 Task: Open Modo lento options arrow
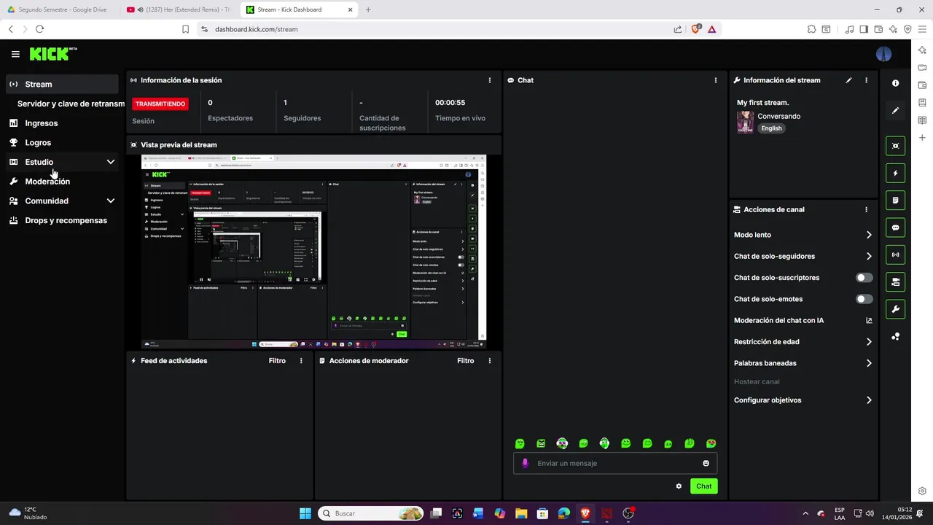pos(869,235)
